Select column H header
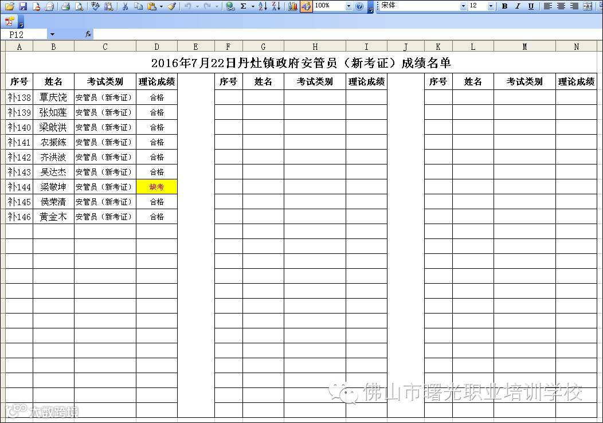Image resolution: width=603 pixels, height=423 pixels. [x=315, y=47]
